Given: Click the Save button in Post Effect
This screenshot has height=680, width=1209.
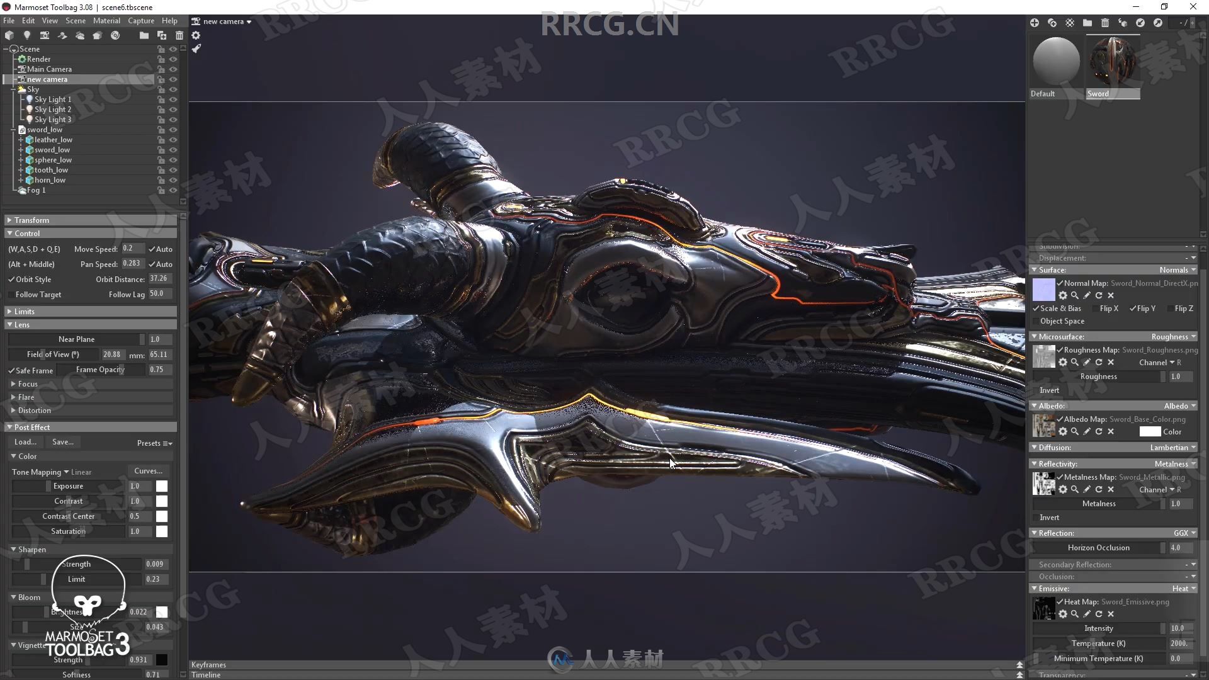Looking at the screenshot, I should tap(62, 441).
